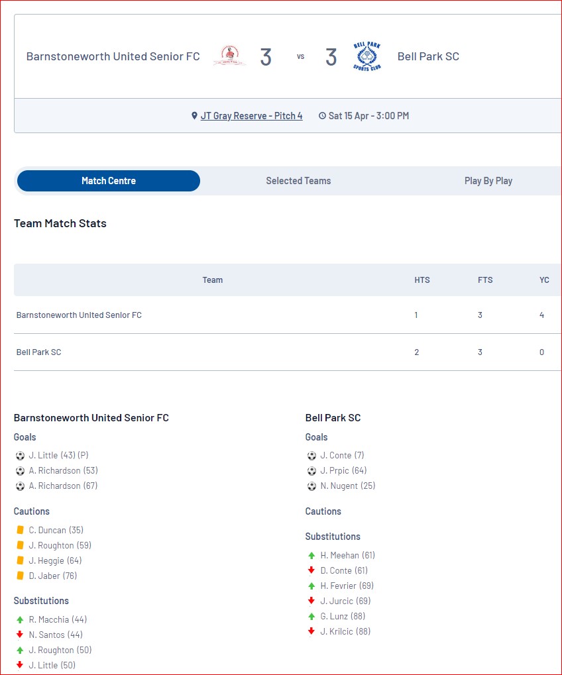Image resolution: width=562 pixels, height=675 pixels.
Task: Click 'J. Prpic (64)' goal entry
Action: (x=344, y=470)
